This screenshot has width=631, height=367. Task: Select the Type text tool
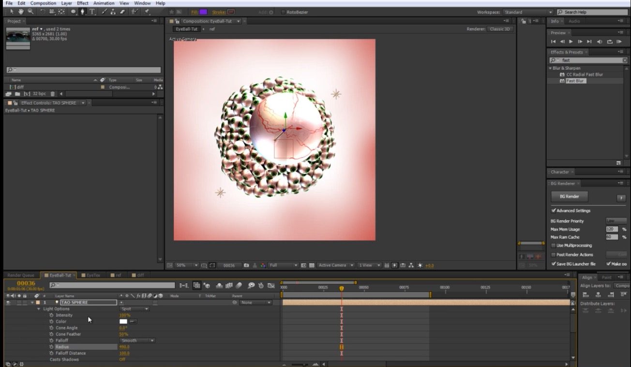pos(92,12)
